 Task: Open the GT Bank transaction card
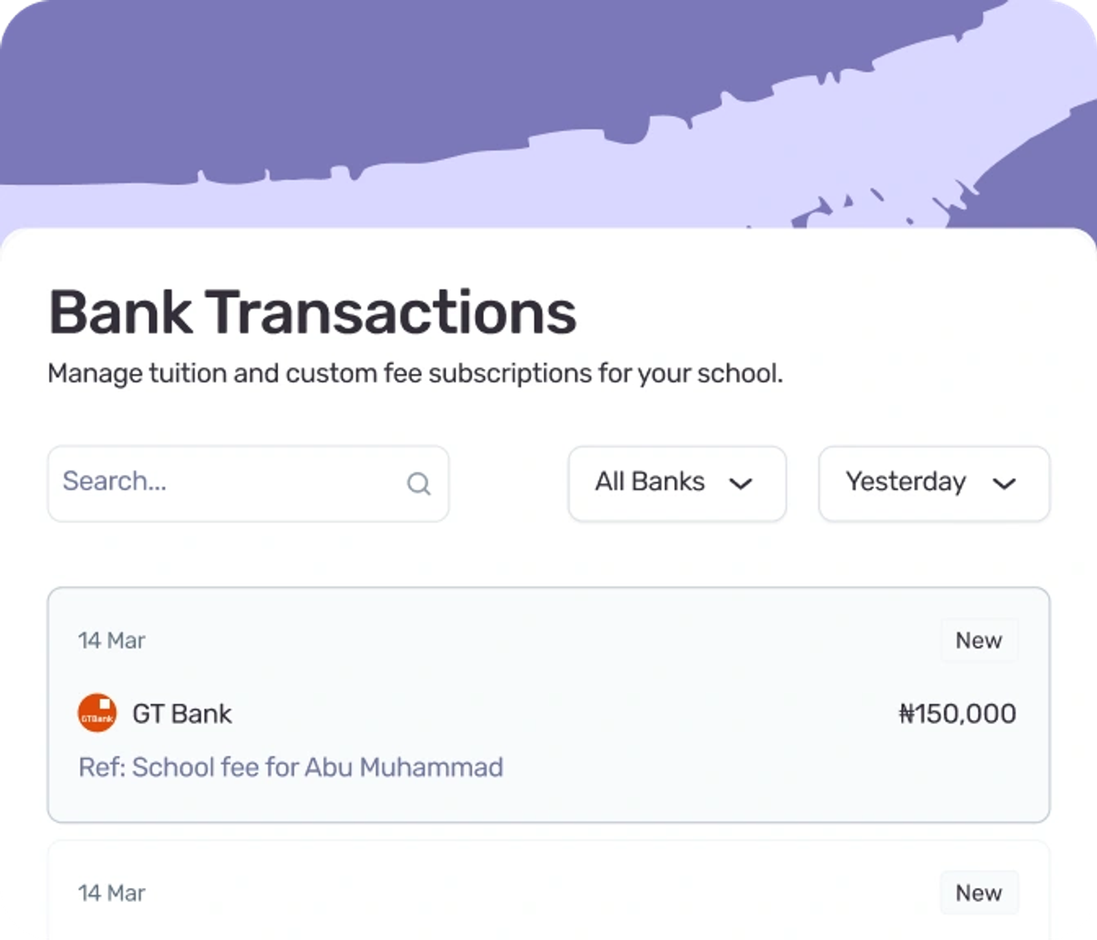[548, 705]
